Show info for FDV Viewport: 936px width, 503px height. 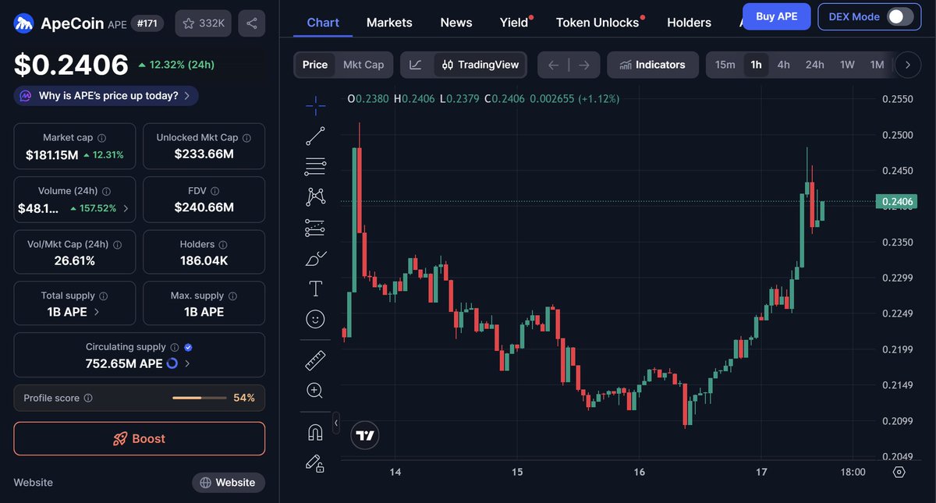coord(214,191)
